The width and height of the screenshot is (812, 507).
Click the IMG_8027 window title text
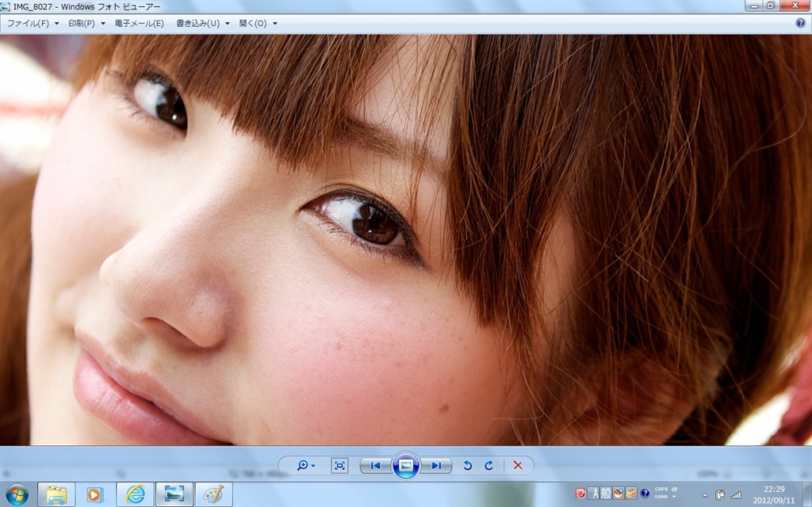86,6
